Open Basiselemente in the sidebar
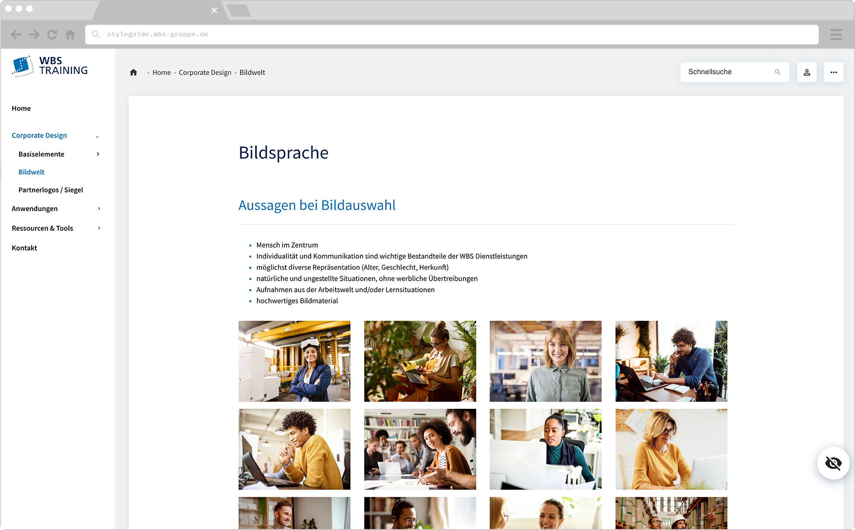 pos(41,154)
